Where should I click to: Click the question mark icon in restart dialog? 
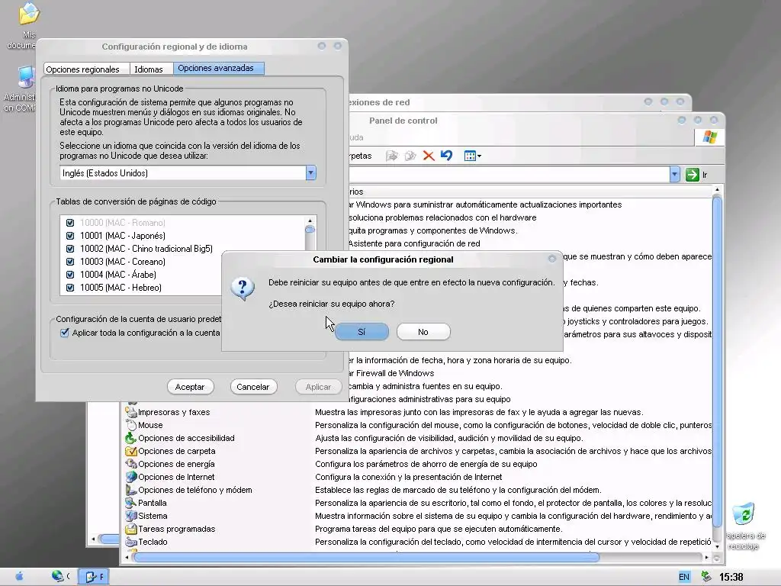pos(243,288)
